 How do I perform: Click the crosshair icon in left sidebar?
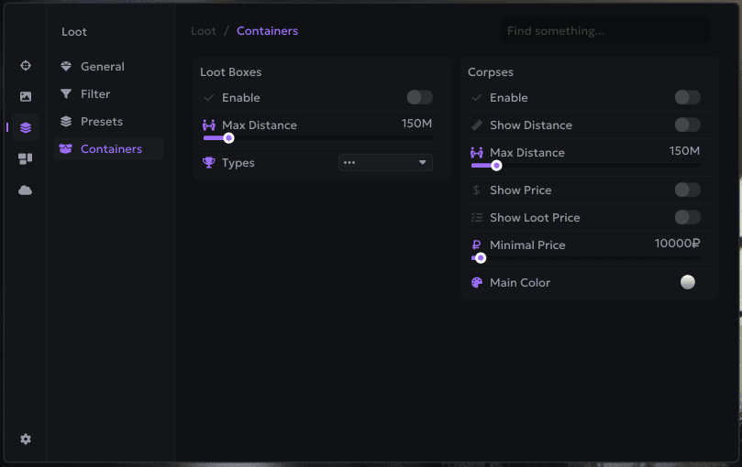tap(26, 66)
